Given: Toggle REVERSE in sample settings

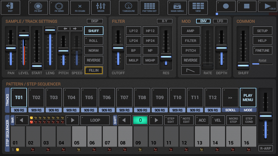Looking at the screenshot, I should point(94,60).
